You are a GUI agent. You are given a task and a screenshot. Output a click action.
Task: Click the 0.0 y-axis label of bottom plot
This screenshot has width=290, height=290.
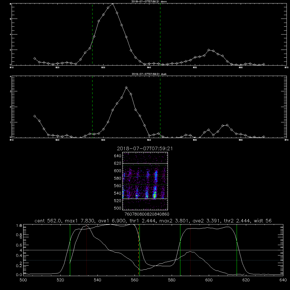pyautogui.click(x=19, y=275)
